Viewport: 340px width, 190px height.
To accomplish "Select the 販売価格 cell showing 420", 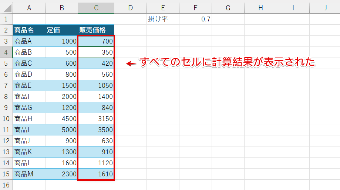I will 96,63.
